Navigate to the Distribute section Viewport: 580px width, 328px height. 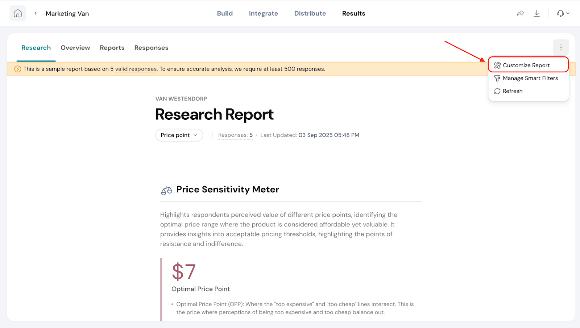coord(310,13)
